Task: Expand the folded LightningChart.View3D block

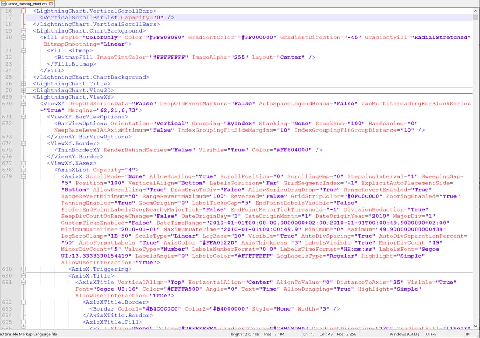Action: (x=23, y=91)
